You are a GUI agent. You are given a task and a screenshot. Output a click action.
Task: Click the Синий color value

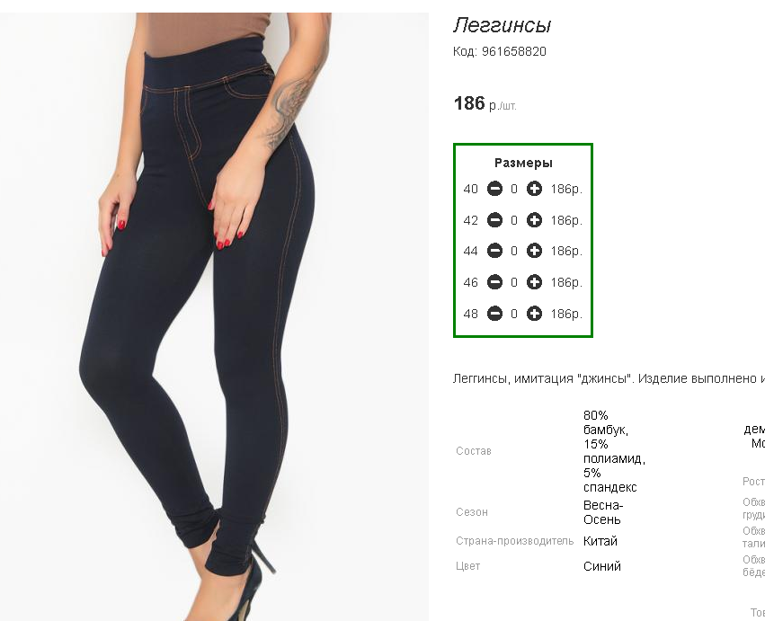(x=602, y=566)
